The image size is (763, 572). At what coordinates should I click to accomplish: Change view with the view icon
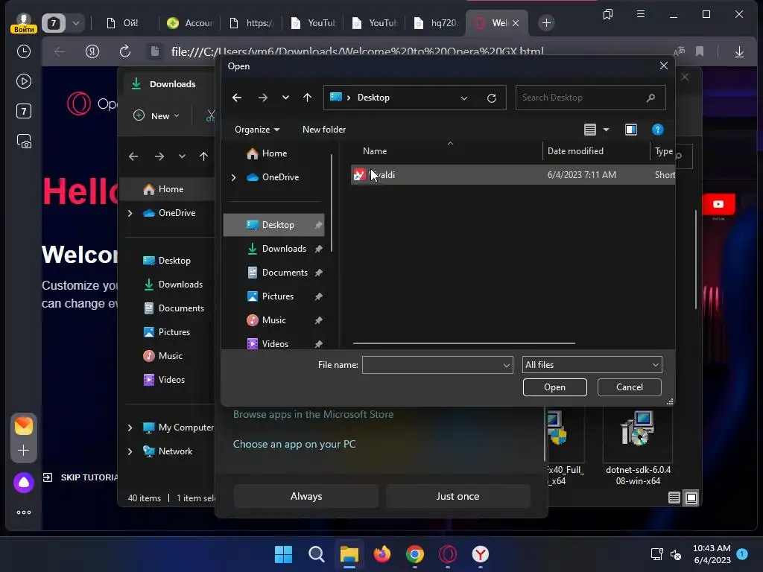590,130
